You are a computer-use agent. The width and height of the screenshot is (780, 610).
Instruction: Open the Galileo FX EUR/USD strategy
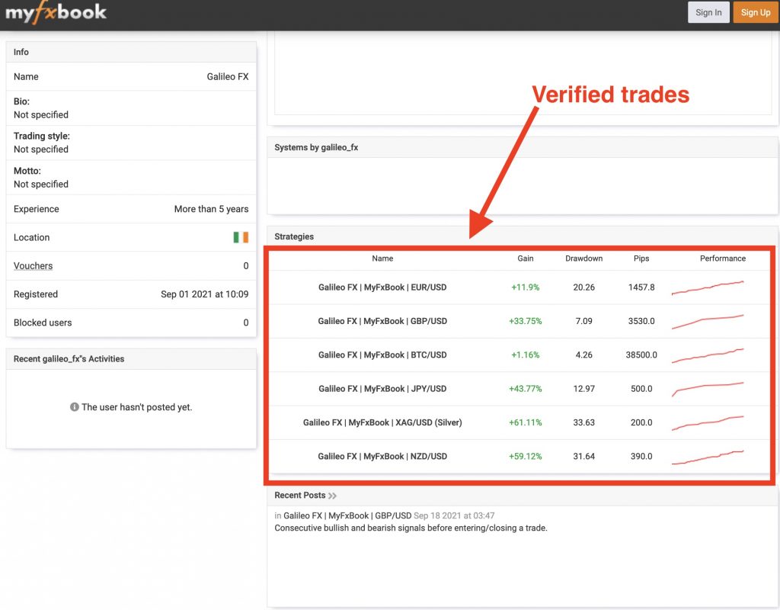[x=382, y=287]
